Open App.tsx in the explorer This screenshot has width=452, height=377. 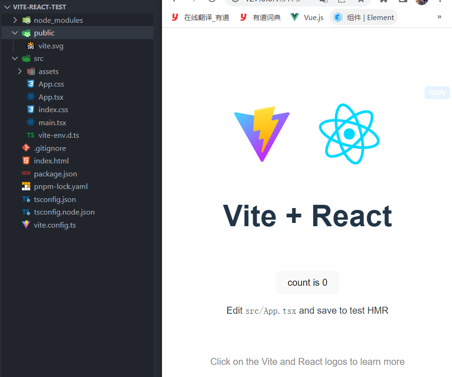[x=51, y=97]
